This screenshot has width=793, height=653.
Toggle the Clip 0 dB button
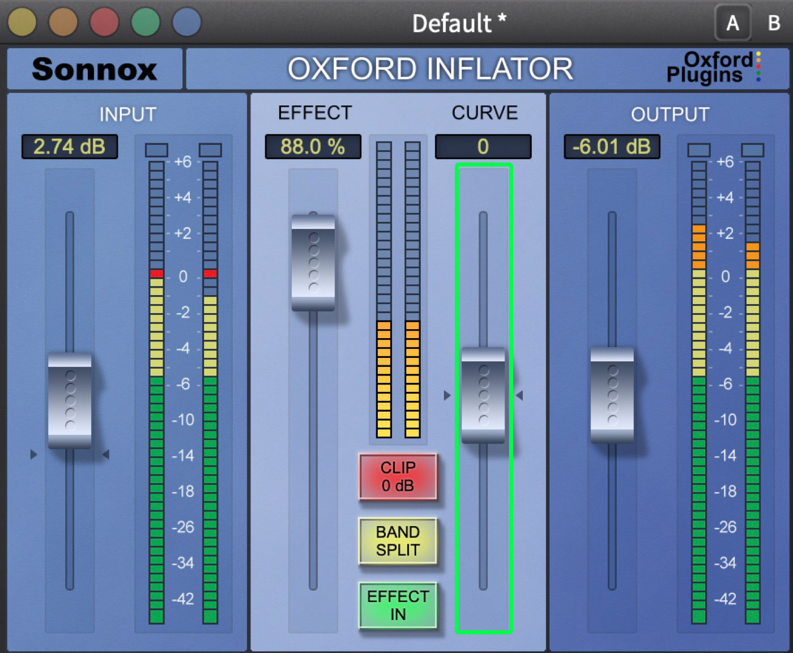[x=398, y=476]
